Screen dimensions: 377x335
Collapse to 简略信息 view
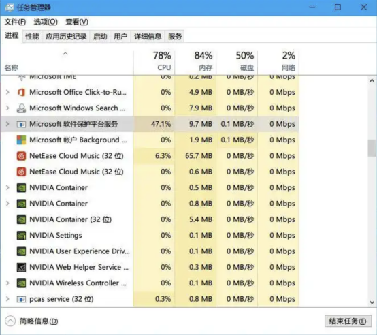(31, 321)
